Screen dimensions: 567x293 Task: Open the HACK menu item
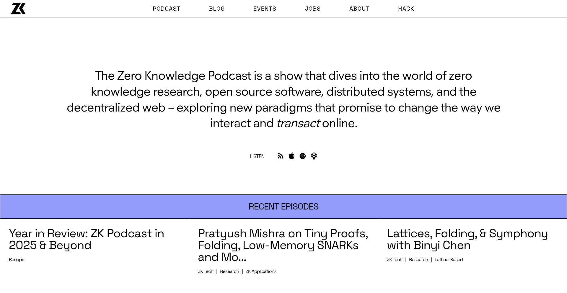pyautogui.click(x=406, y=9)
